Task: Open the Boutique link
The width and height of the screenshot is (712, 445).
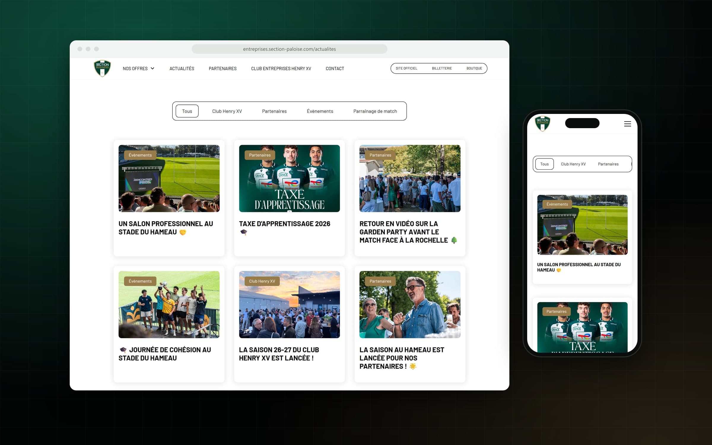Action: 474,68
